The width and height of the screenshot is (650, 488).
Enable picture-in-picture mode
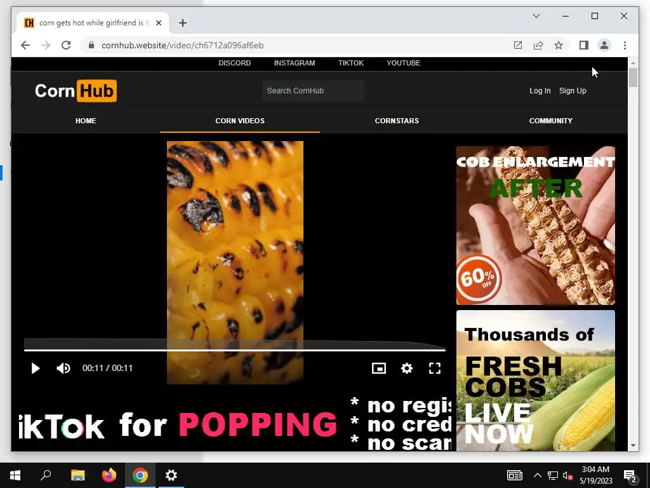pyautogui.click(x=379, y=368)
